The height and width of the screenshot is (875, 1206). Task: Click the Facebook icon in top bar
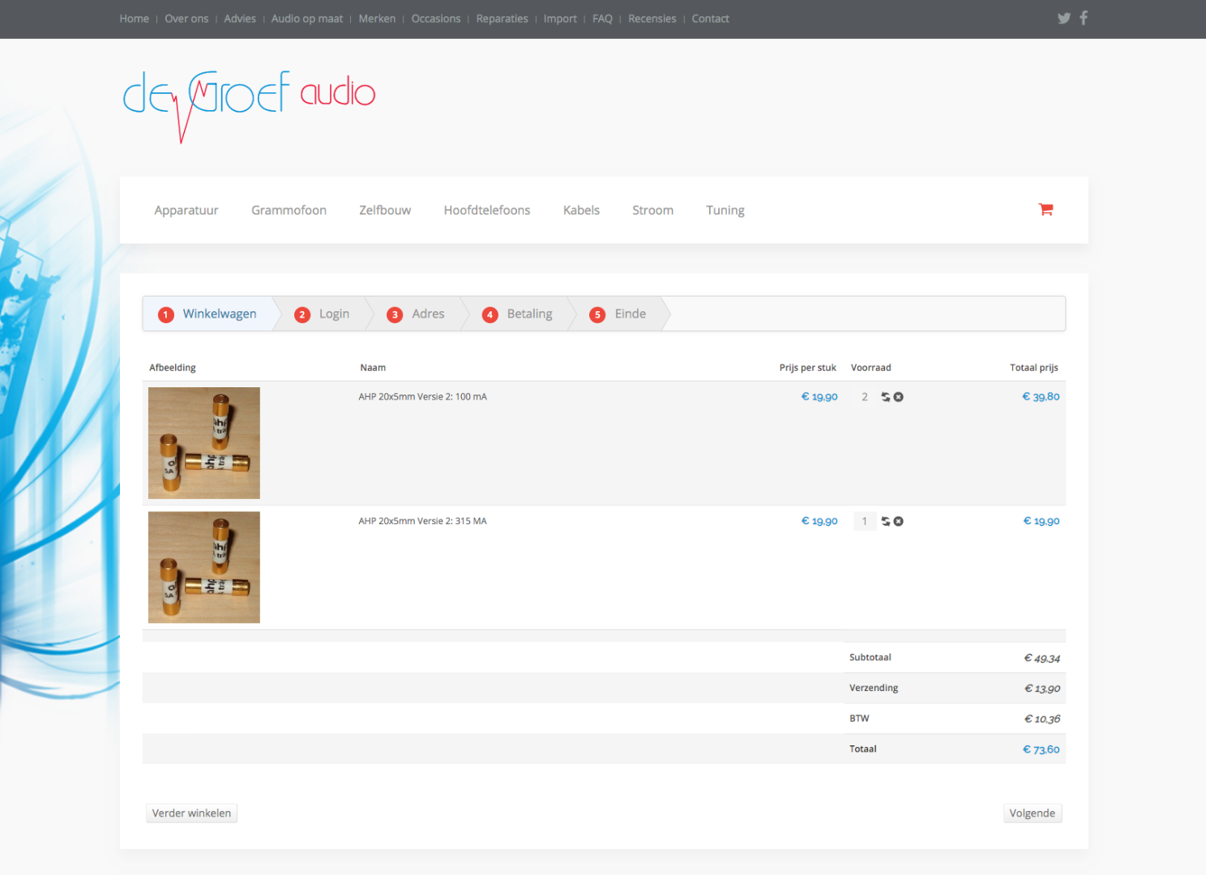pos(1084,18)
